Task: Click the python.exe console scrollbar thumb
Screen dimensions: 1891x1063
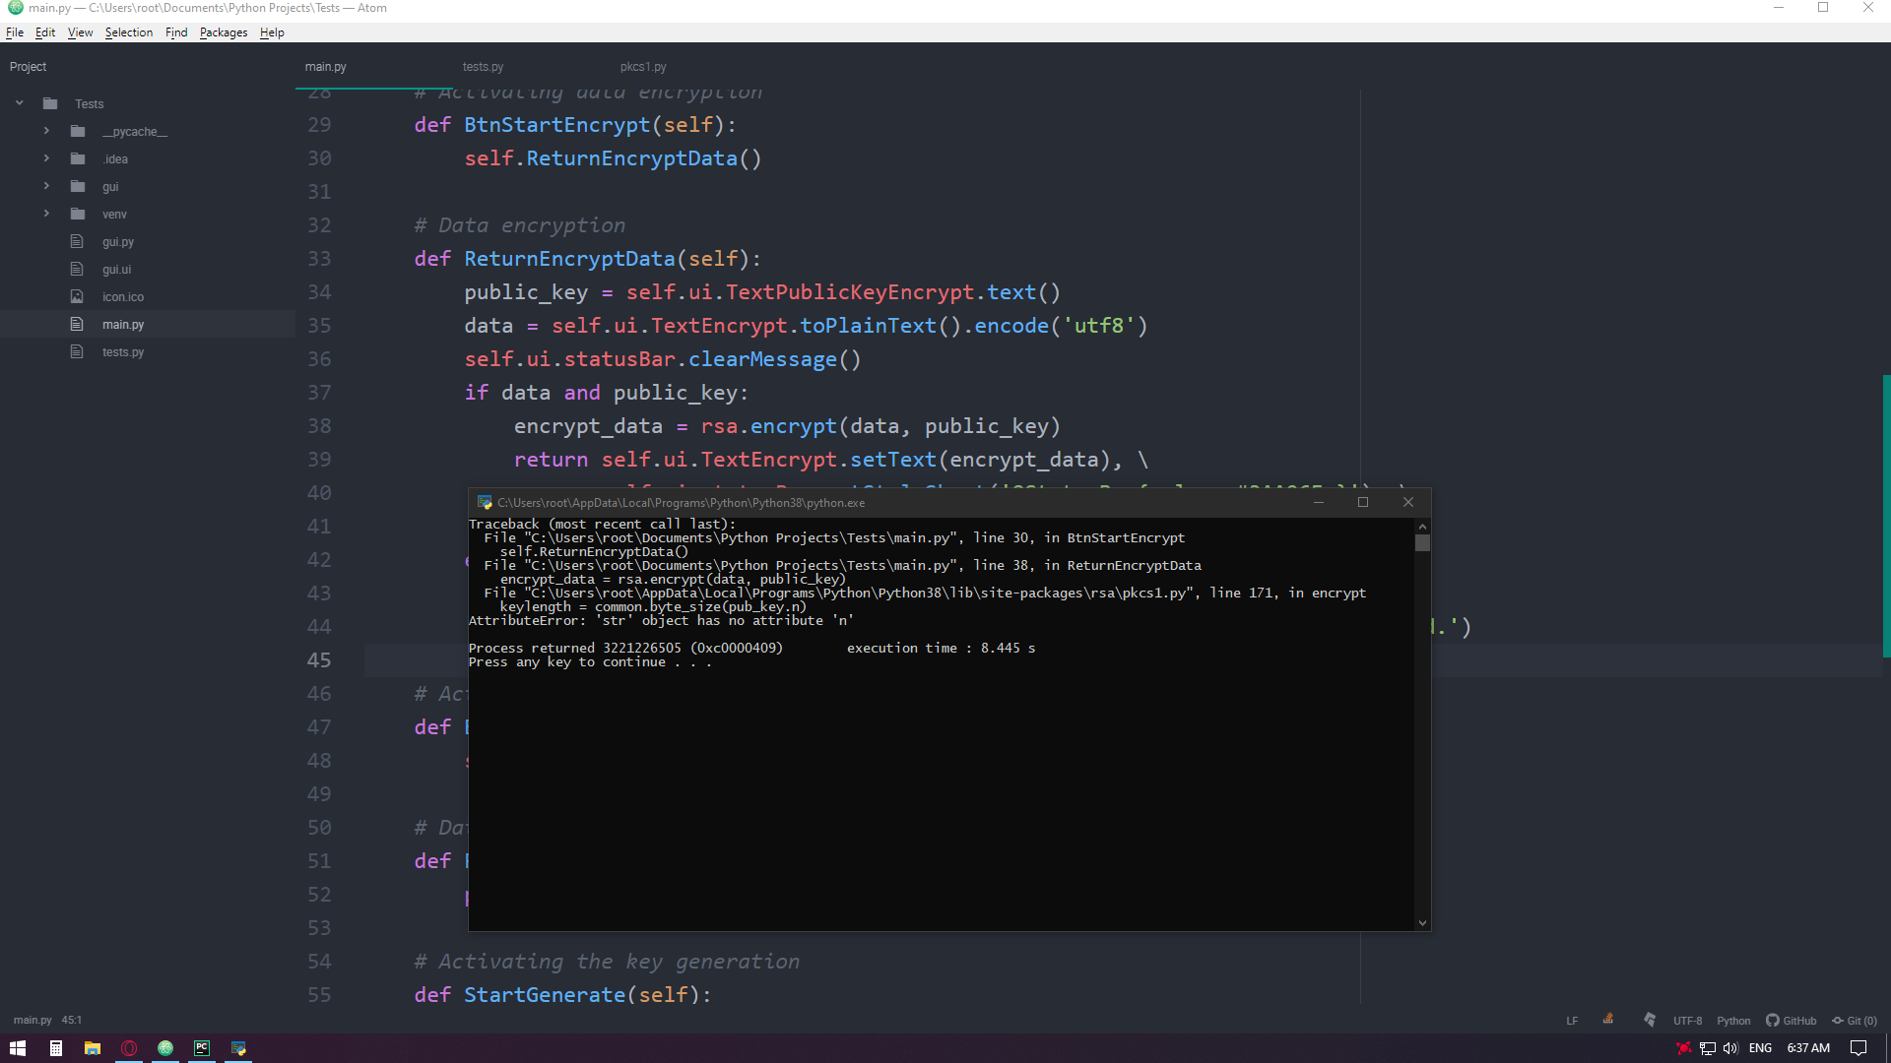Action: click(x=1422, y=543)
